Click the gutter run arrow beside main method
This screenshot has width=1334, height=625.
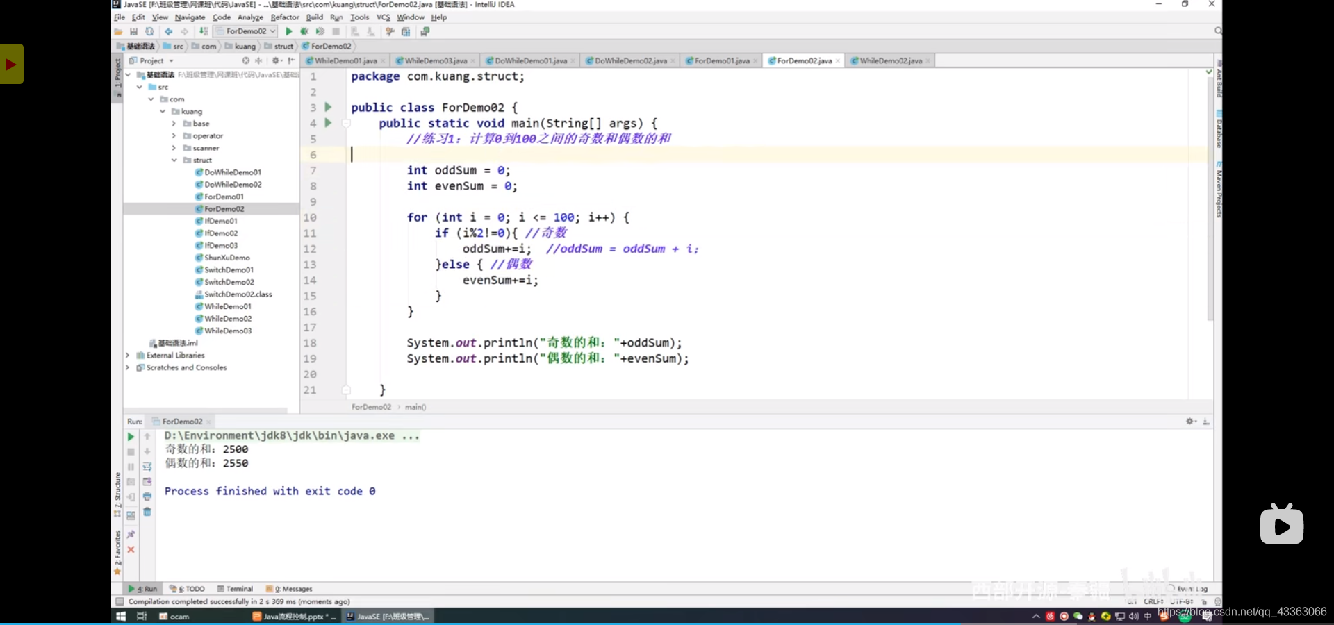[328, 123]
